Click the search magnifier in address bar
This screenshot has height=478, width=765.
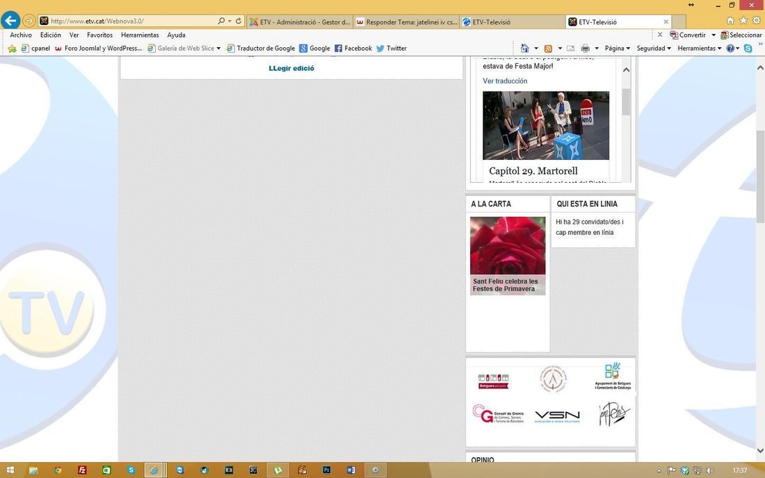tap(221, 21)
